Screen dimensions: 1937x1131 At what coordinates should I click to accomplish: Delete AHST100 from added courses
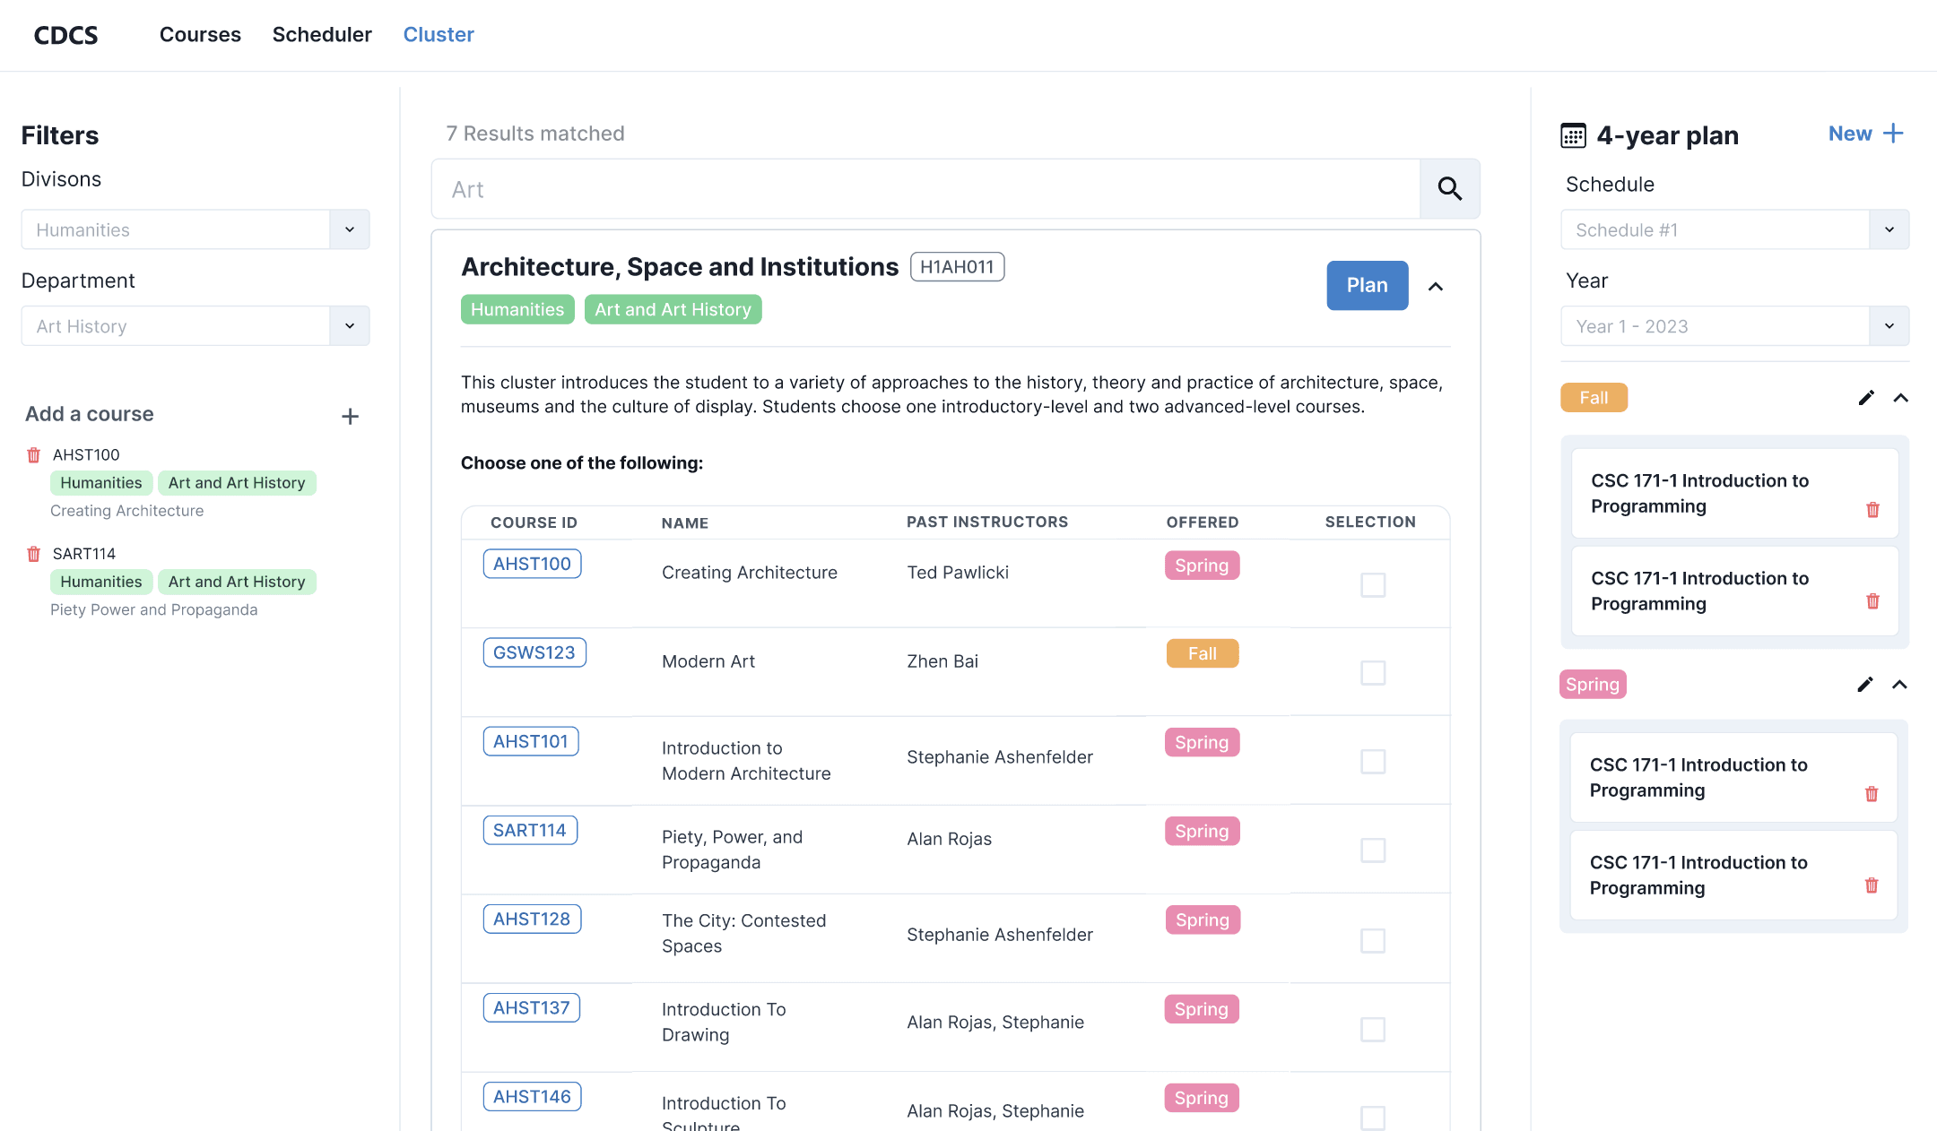coord(34,455)
